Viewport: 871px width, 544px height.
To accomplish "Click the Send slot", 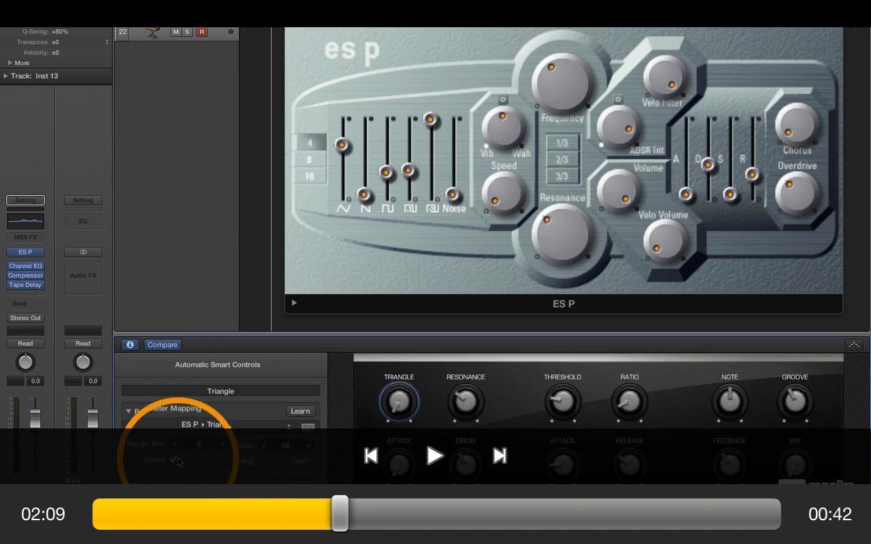I will [x=20, y=304].
